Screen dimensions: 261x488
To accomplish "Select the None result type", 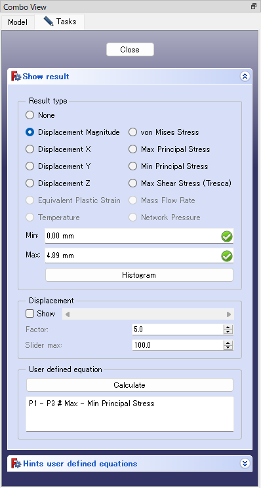I will click(30, 115).
